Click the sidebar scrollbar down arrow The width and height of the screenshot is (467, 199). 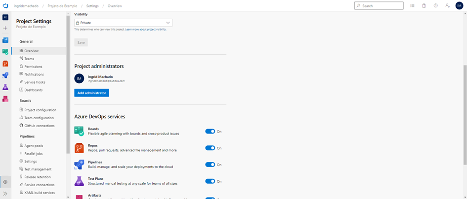(x=68, y=197)
